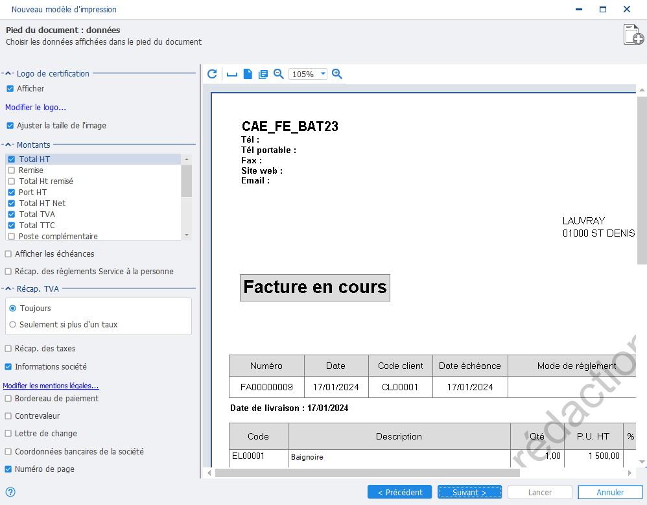Fit preview to page width
The width and height of the screenshot is (647, 505).
click(232, 75)
